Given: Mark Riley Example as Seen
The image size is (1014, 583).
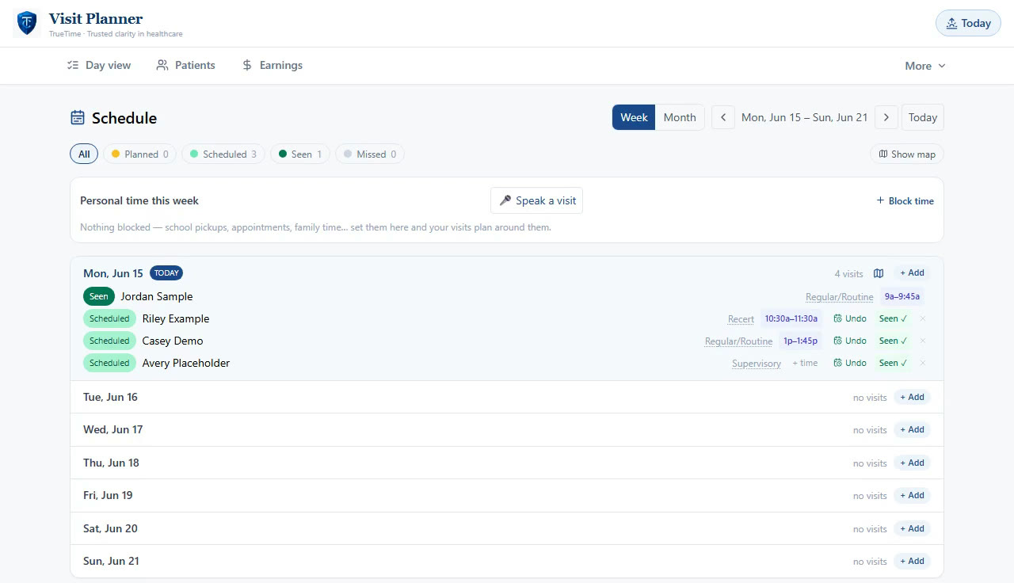Looking at the screenshot, I should pos(893,318).
